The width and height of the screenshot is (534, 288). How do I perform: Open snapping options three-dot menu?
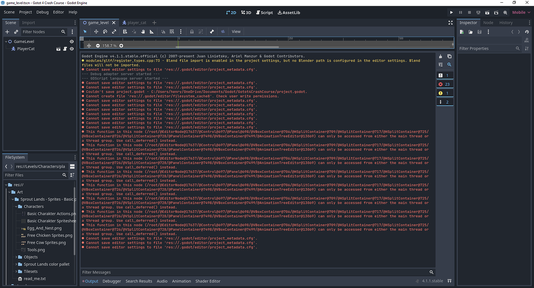pyautogui.click(x=180, y=32)
